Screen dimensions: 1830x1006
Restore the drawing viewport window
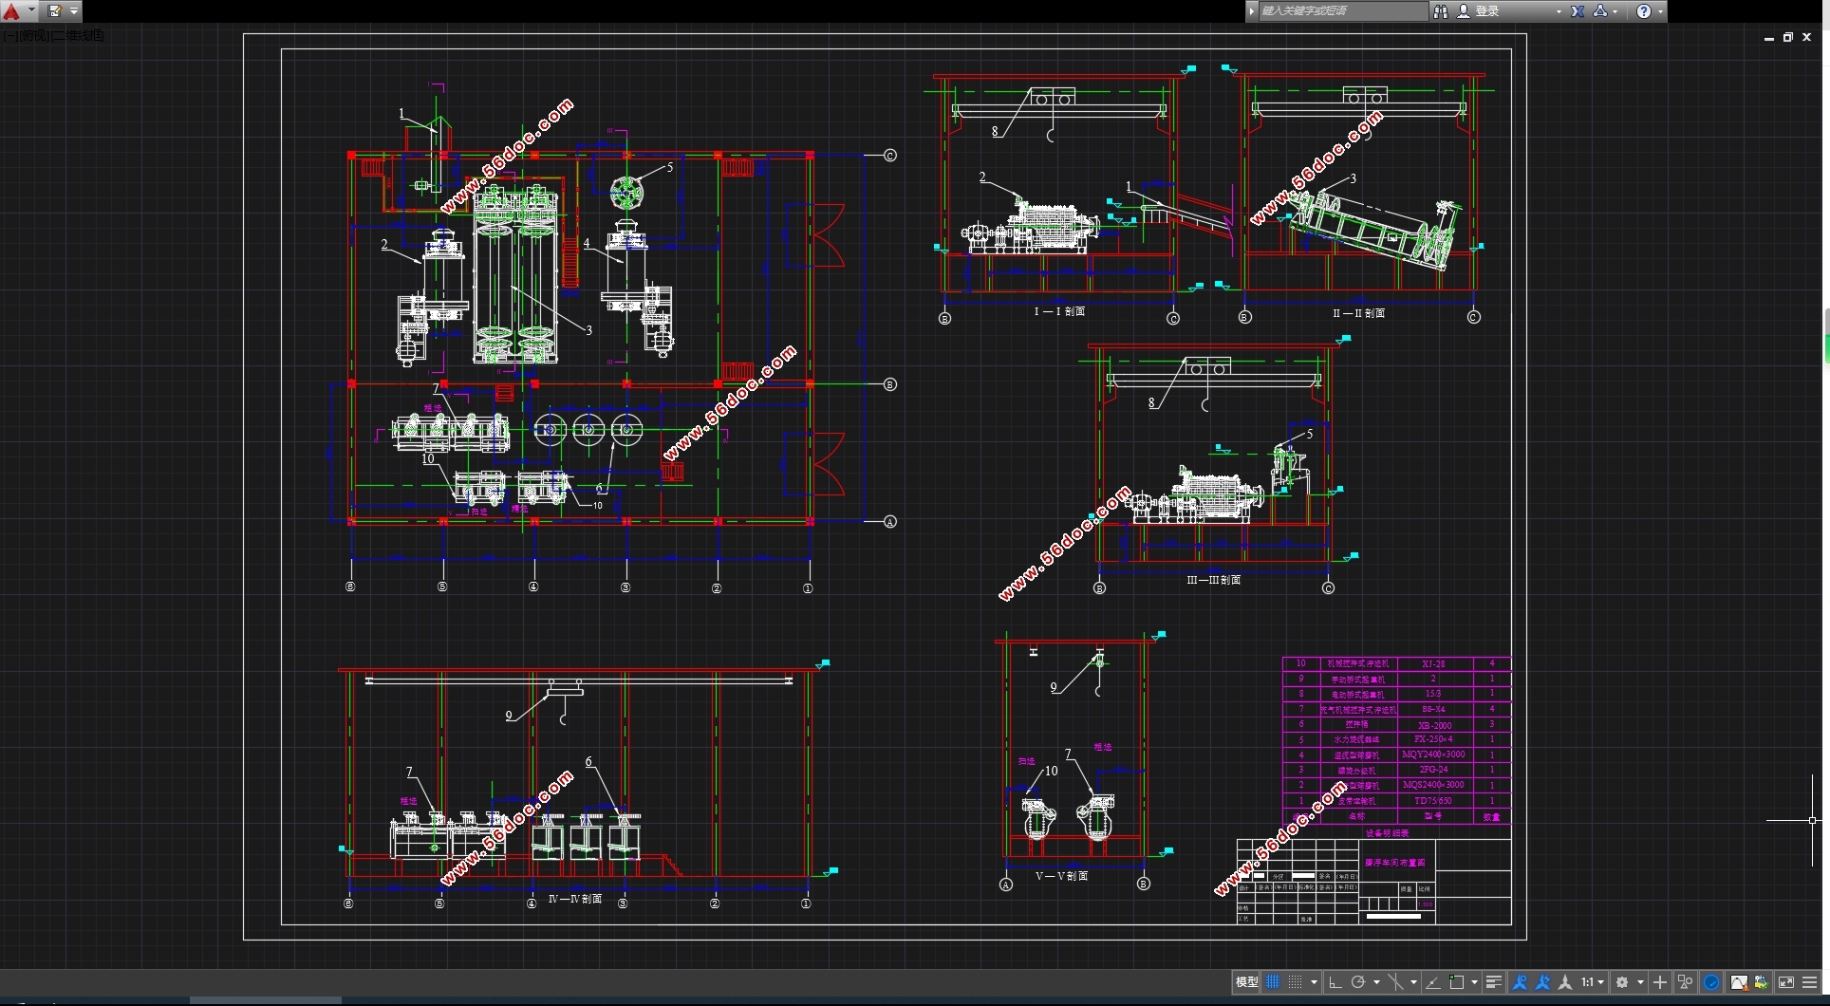(1788, 38)
